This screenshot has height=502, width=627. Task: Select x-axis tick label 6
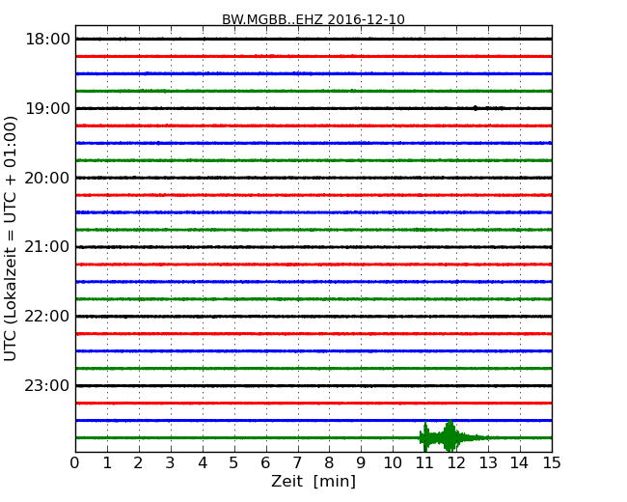click(x=265, y=462)
